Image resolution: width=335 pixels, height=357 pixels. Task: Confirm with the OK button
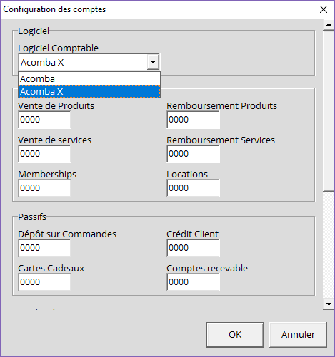(235, 335)
